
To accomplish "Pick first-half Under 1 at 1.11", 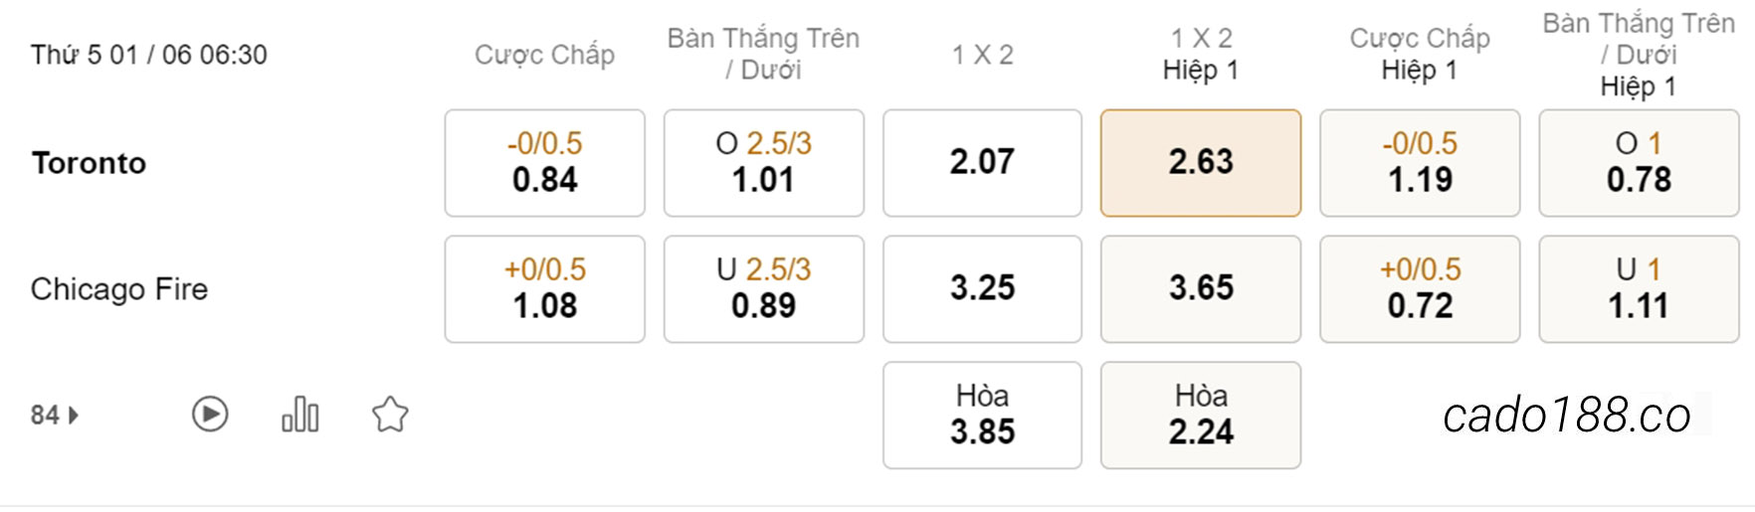I will click(x=1639, y=289).
